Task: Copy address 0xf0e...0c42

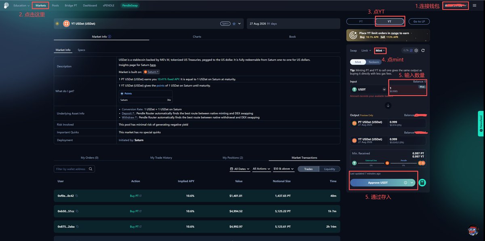Action: [77, 196]
